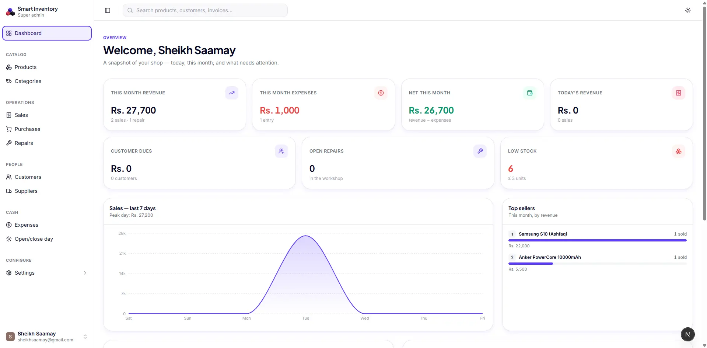The image size is (707, 348).
Task: Click the boxes icon on Low Stock card
Action: (x=679, y=151)
